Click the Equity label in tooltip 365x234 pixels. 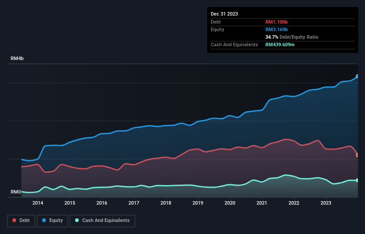tap(217, 29)
